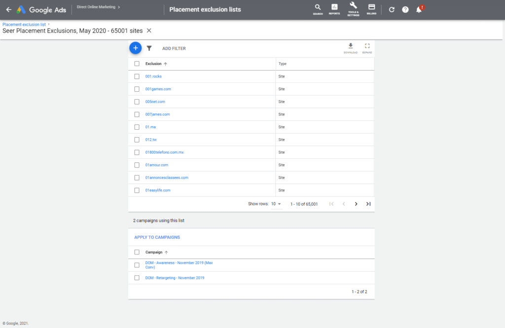Open the Reports icon
The image size is (505, 328).
tap(334, 9)
